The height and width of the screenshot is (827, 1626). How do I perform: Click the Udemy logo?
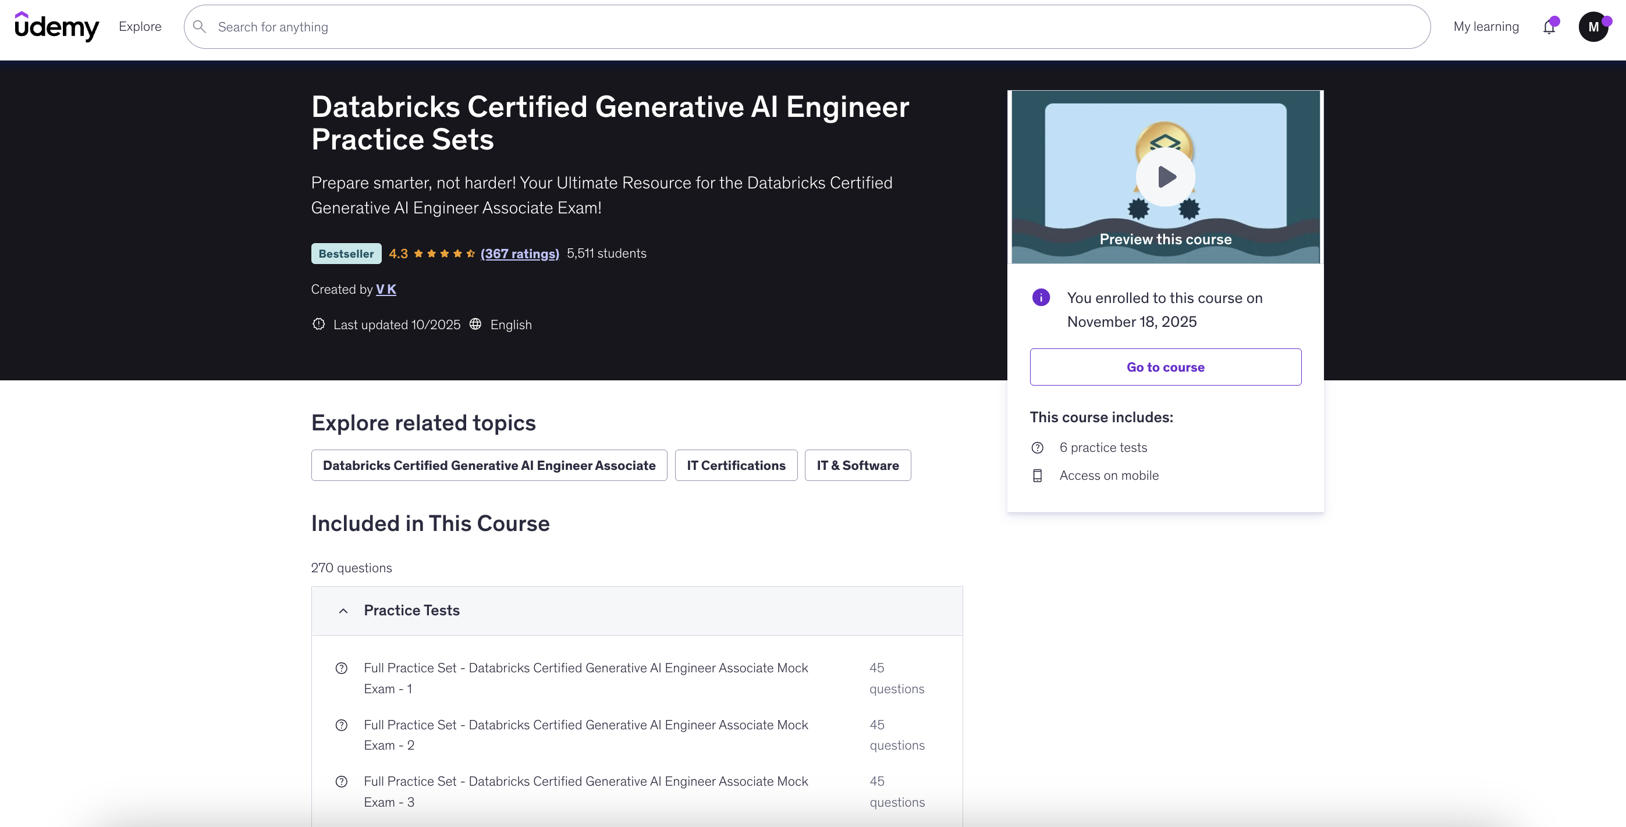pyautogui.click(x=57, y=27)
